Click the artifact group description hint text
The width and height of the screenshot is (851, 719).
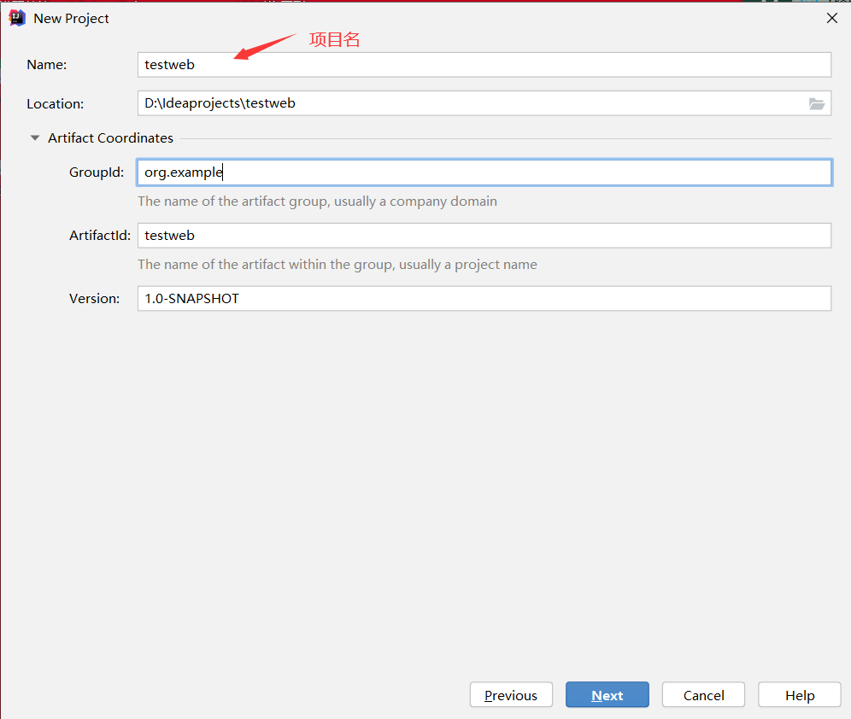317,201
